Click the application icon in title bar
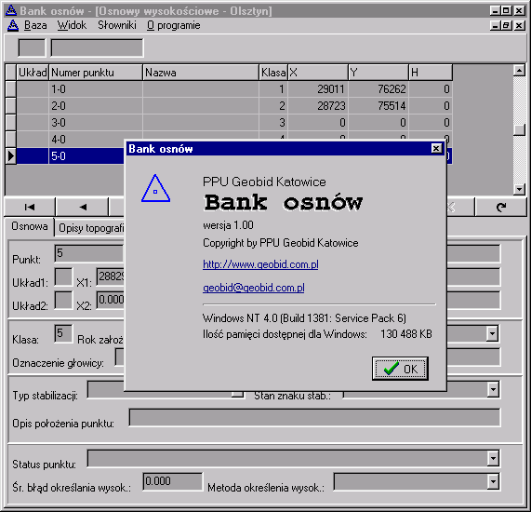 [11, 10]
